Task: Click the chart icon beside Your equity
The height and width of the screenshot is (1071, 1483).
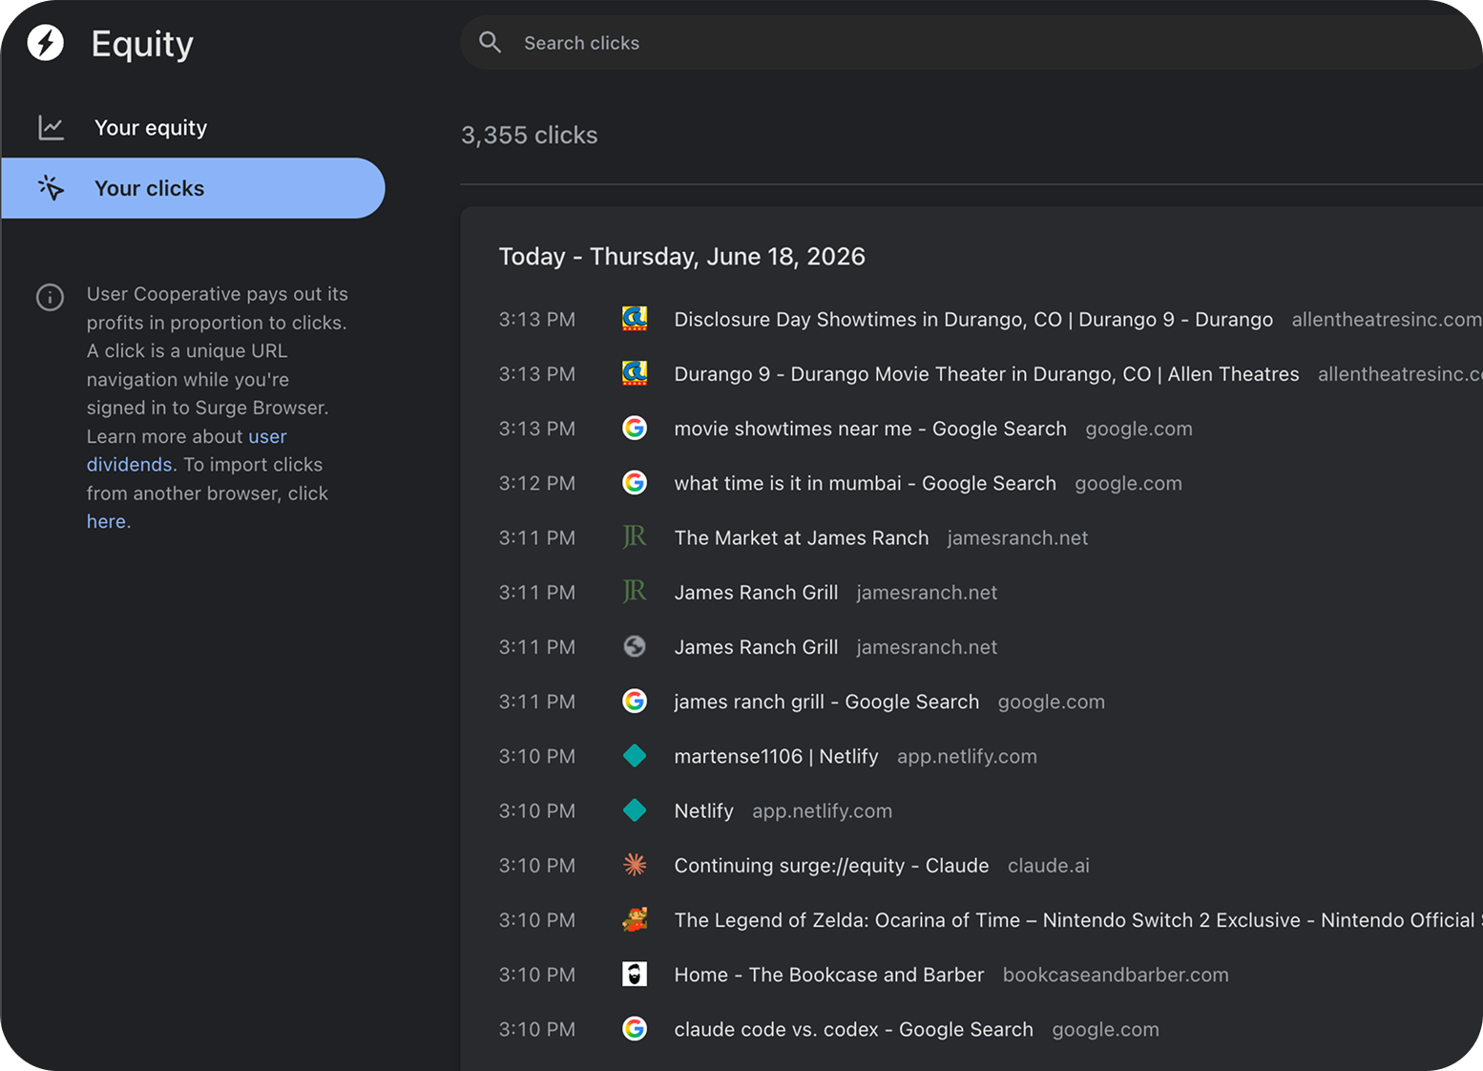Action: coord(51,128)
